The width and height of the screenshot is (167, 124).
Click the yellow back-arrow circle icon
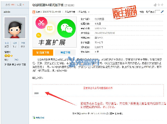pos(39,35)
